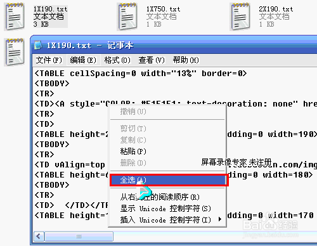Click the horizontal scrollbar thumb
The height and width of the screenshot is (246, 317).
tap(79, 236)
